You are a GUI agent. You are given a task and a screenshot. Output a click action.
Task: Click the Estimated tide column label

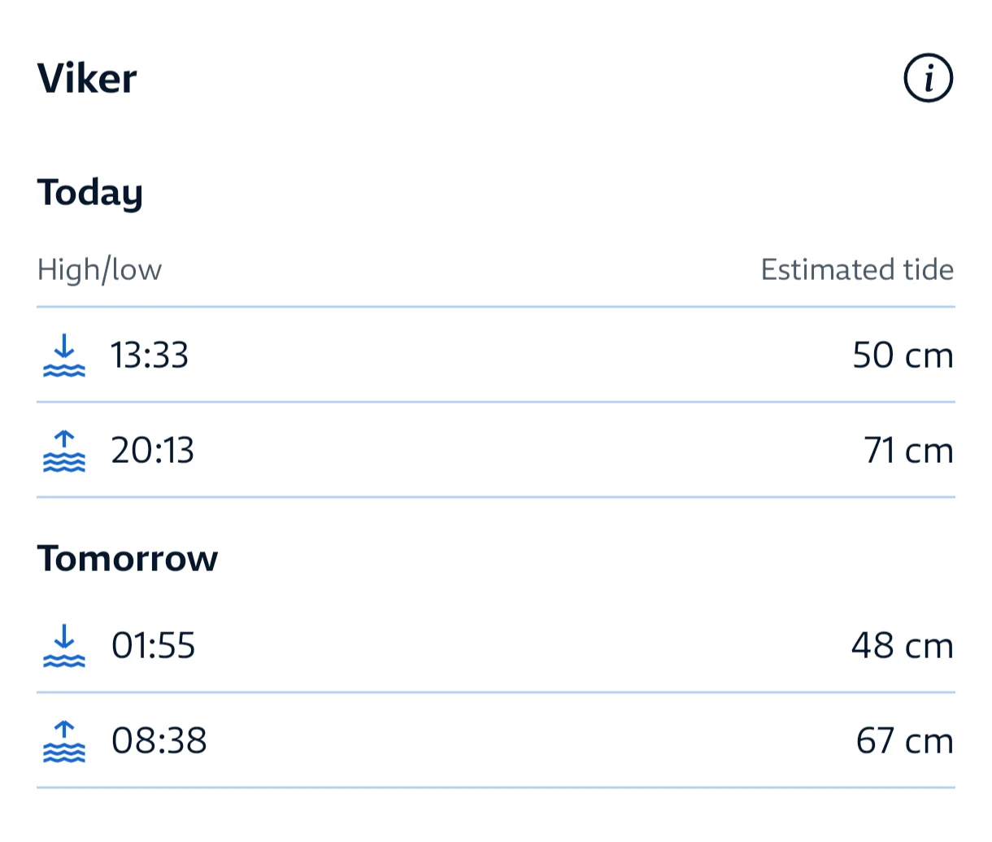point(857,269)
